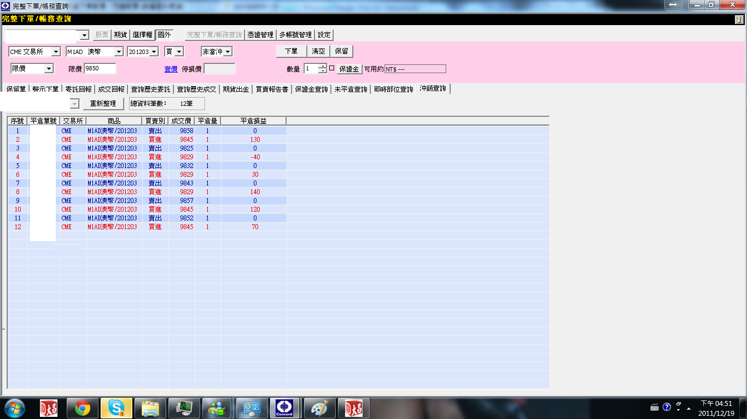Click the Concord app icon in title bar

[x=6, y=5]
